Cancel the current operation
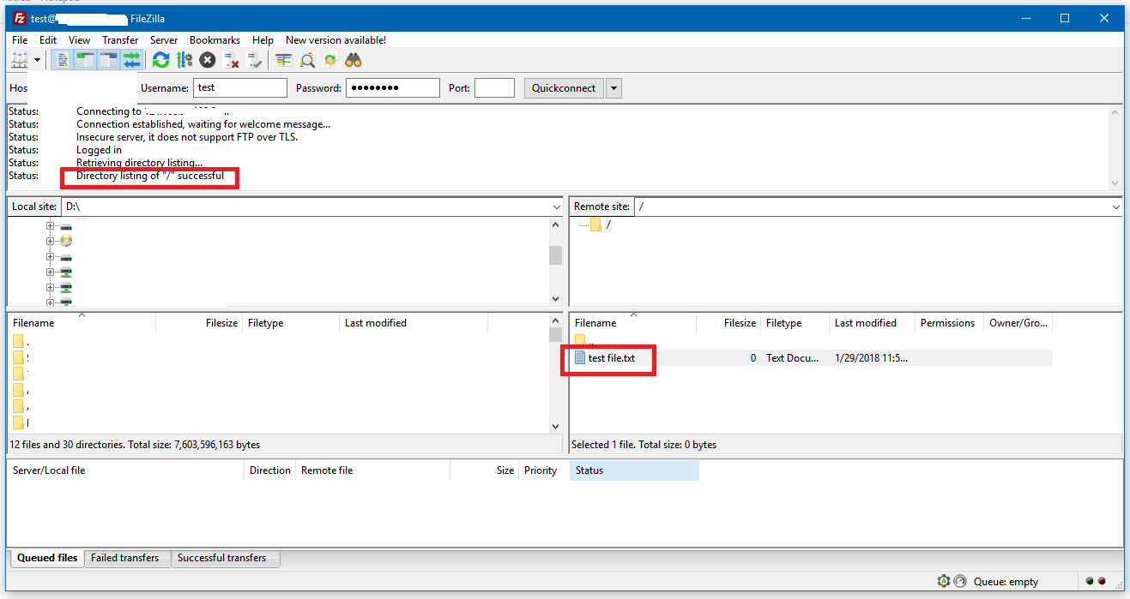The height and width of the screenshot is (599, 1130). click(x=208, y=60)
